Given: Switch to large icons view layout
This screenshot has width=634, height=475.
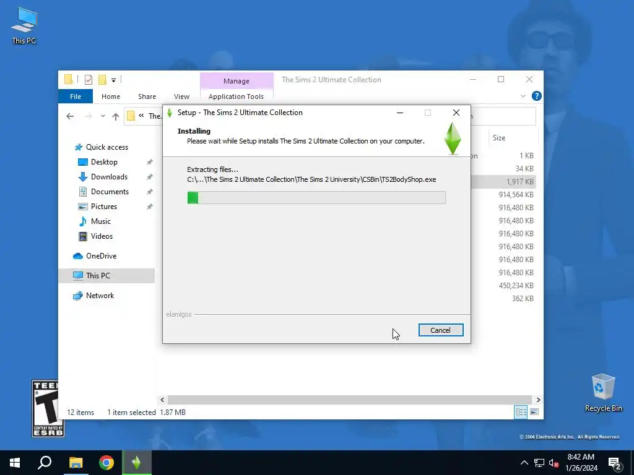Looking at the screenshot, I should (534, 412).
